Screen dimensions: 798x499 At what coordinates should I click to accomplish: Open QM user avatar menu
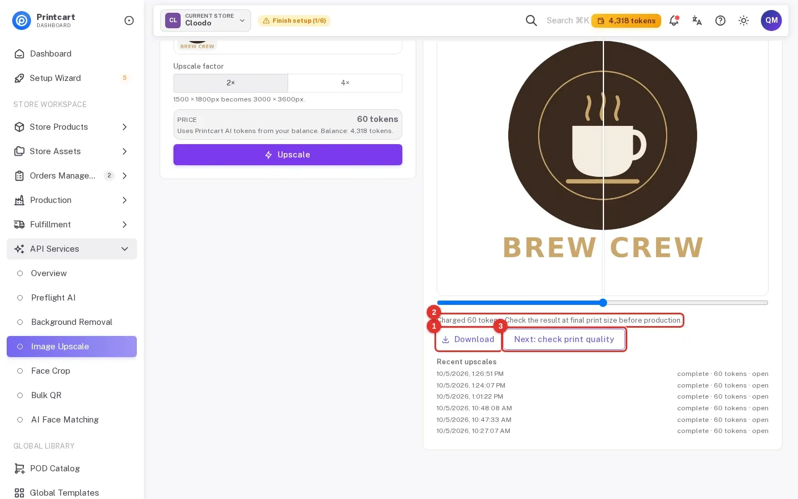pyautogui.click(x=771, y=21)
